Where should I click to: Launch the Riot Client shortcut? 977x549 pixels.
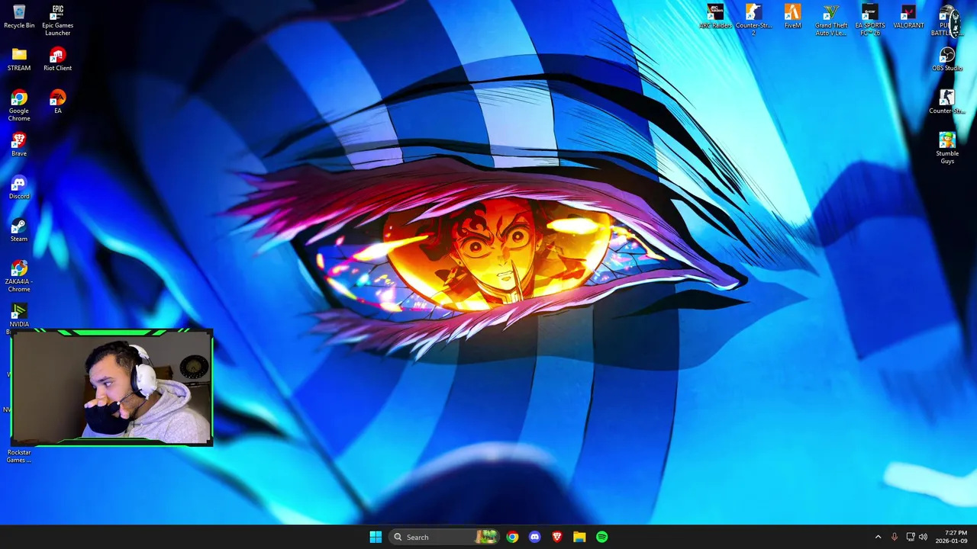click(x=57, y=59)
